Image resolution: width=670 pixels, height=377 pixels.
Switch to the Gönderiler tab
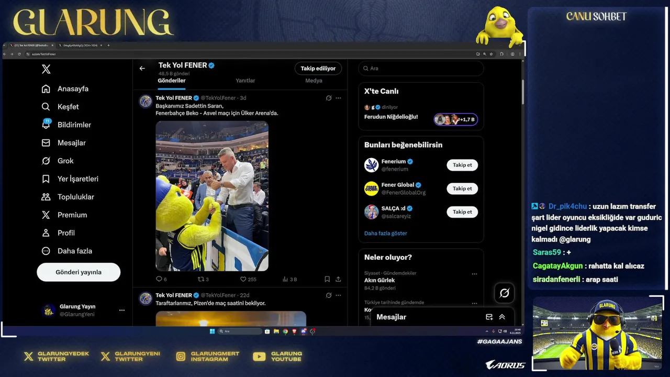[x=172, y=81]
